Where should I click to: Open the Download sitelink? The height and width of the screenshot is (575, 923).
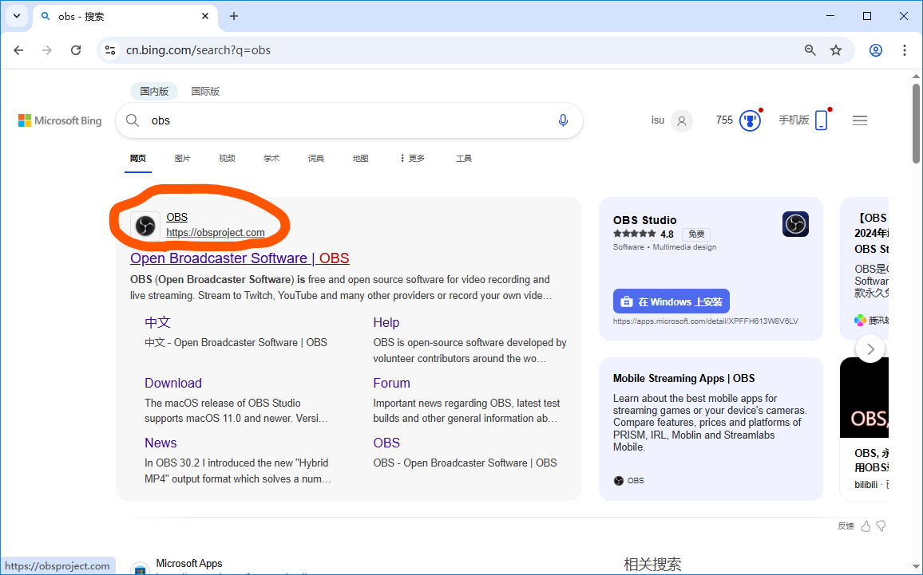tap(173, 383)
